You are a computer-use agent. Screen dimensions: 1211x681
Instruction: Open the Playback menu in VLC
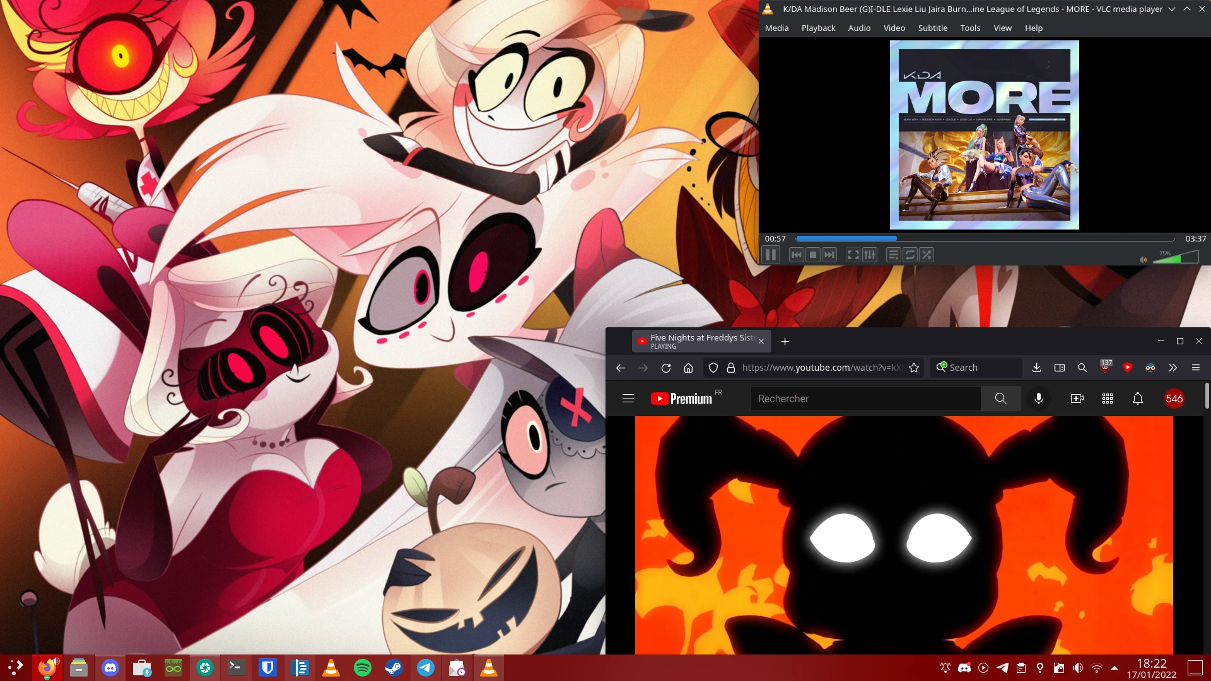click(818, 28)
